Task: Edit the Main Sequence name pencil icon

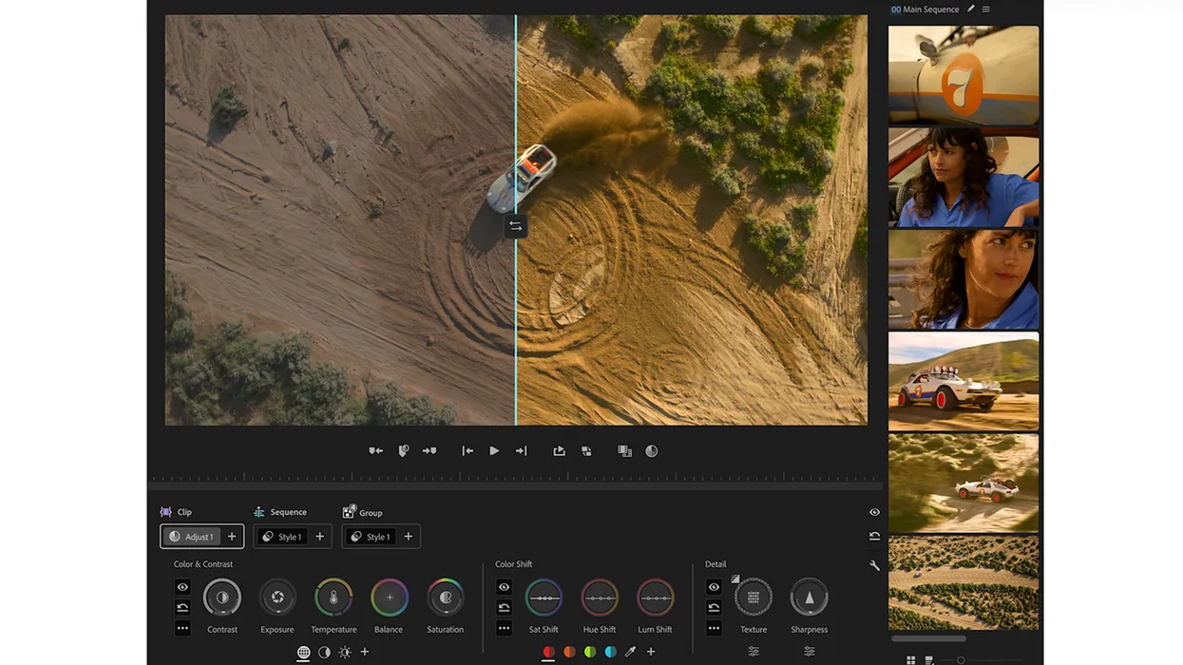Action: (970, 9)
